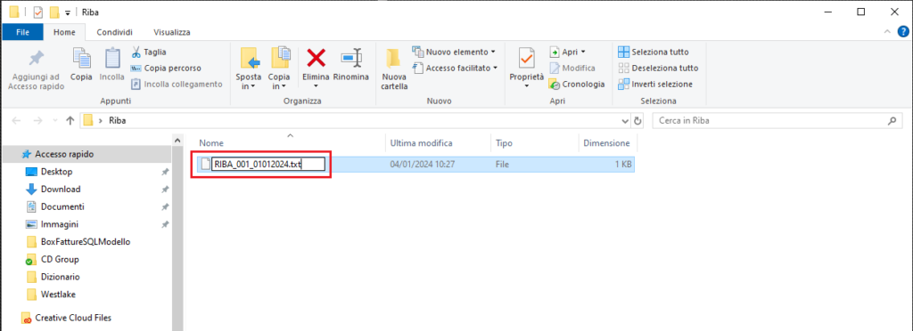Click Inverti selezione
This screenshot has height=331, width=913.
(x=655, y=85)
